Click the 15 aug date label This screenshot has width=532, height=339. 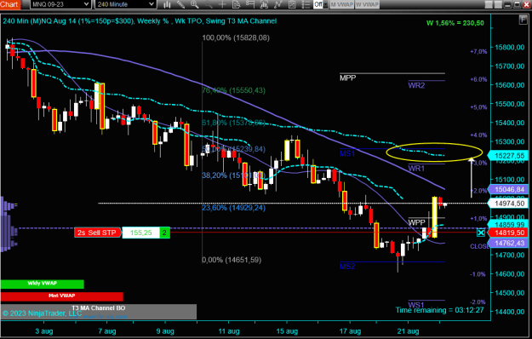click(x=287, y=331)
